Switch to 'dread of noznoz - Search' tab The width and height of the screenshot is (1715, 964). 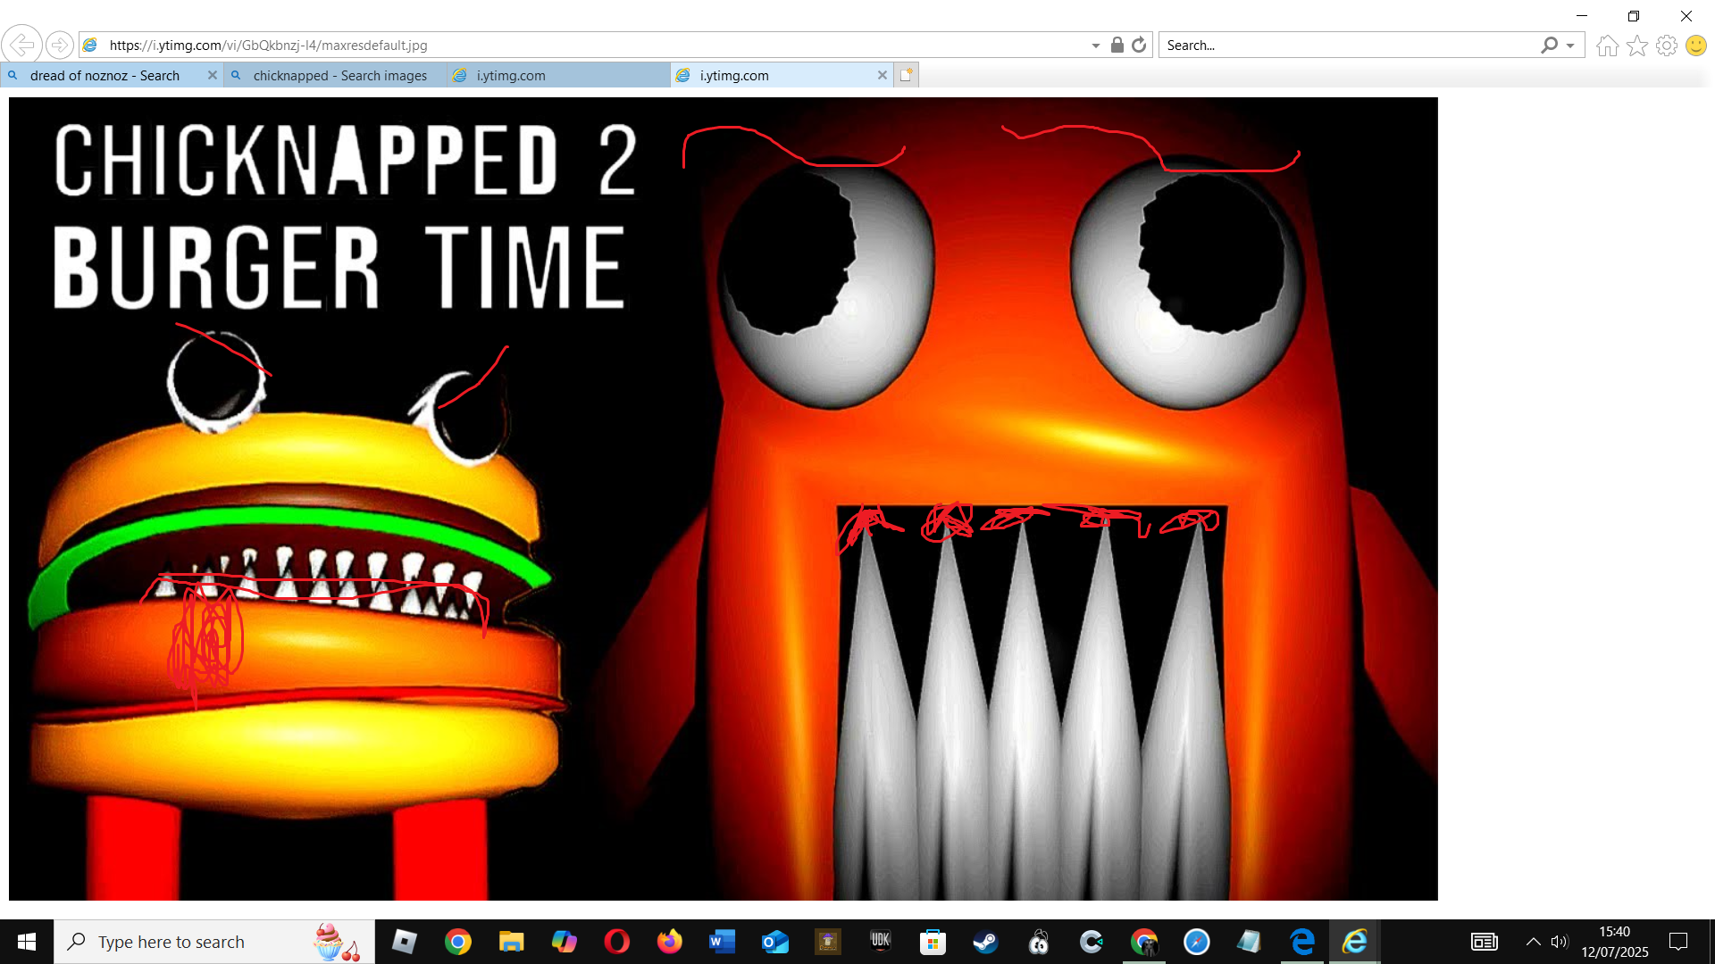coord(105,76)
